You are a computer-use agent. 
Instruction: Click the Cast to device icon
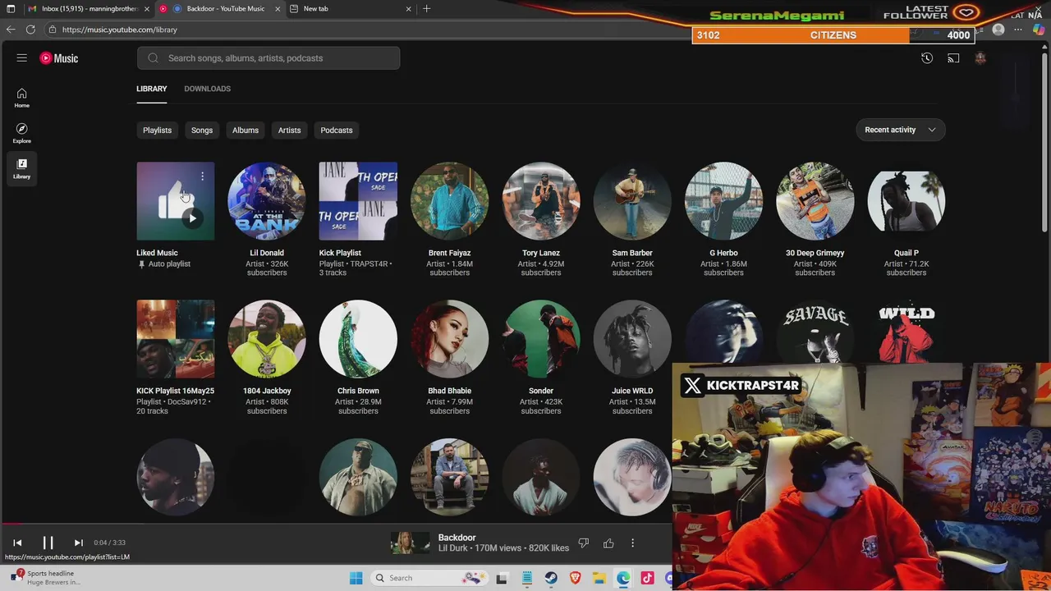[x=953, y=58]
